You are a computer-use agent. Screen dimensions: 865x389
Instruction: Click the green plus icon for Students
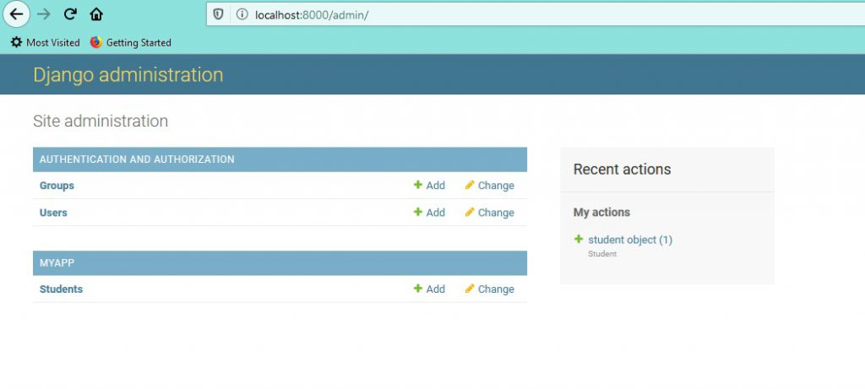pos(418,289)
